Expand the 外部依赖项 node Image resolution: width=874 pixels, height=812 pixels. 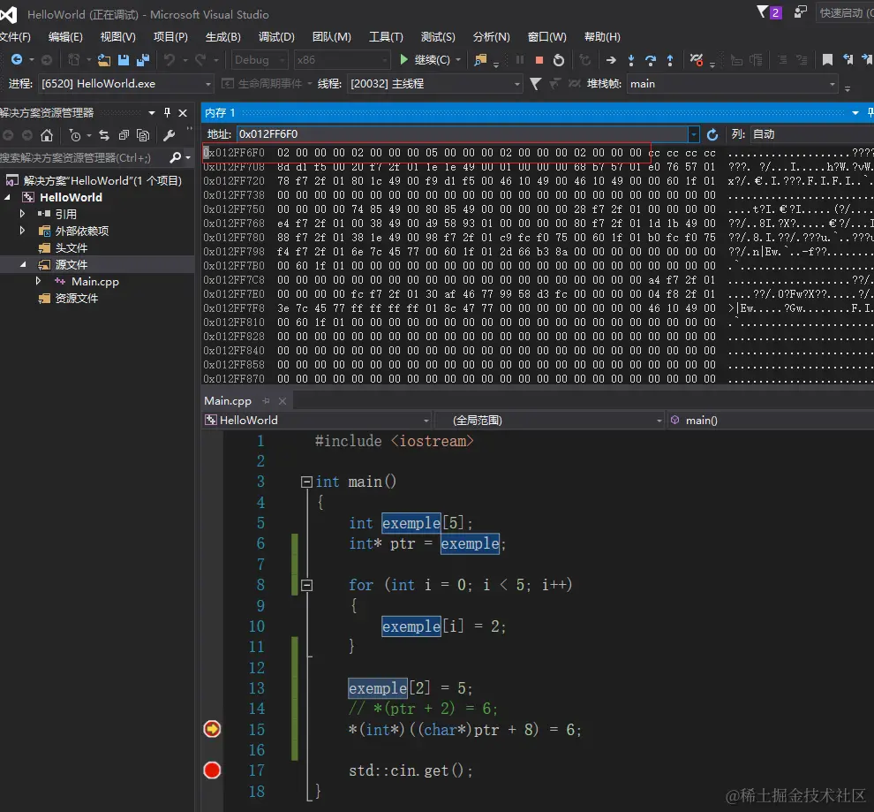click(x=22, y=231)
